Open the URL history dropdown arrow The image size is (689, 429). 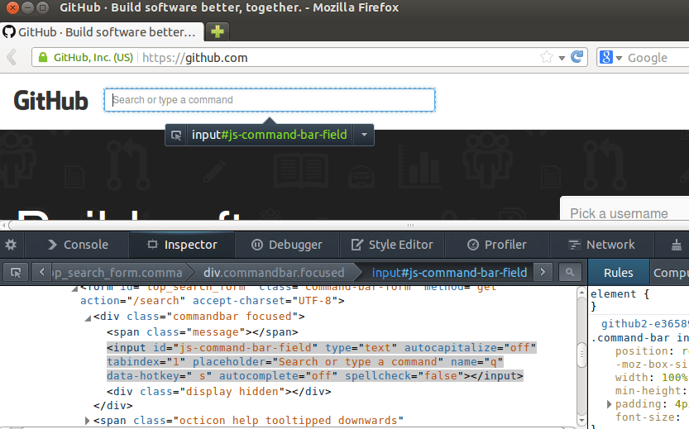pos(562,58)
